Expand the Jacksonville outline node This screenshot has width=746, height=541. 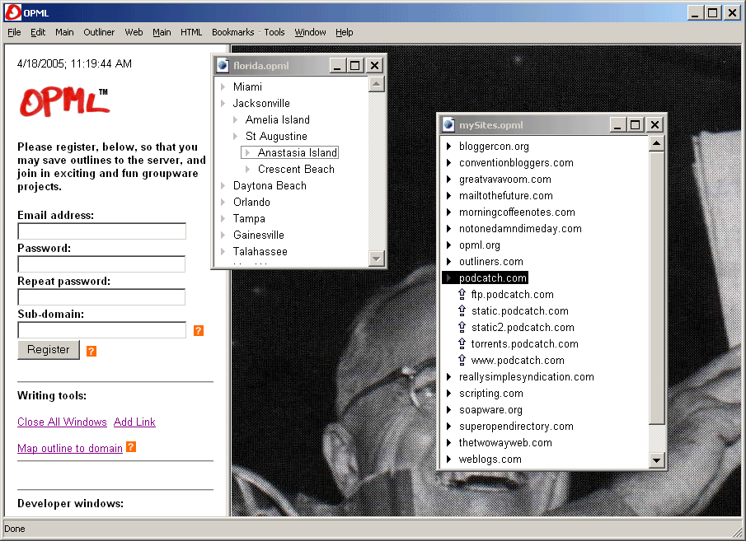pos(223,104)
